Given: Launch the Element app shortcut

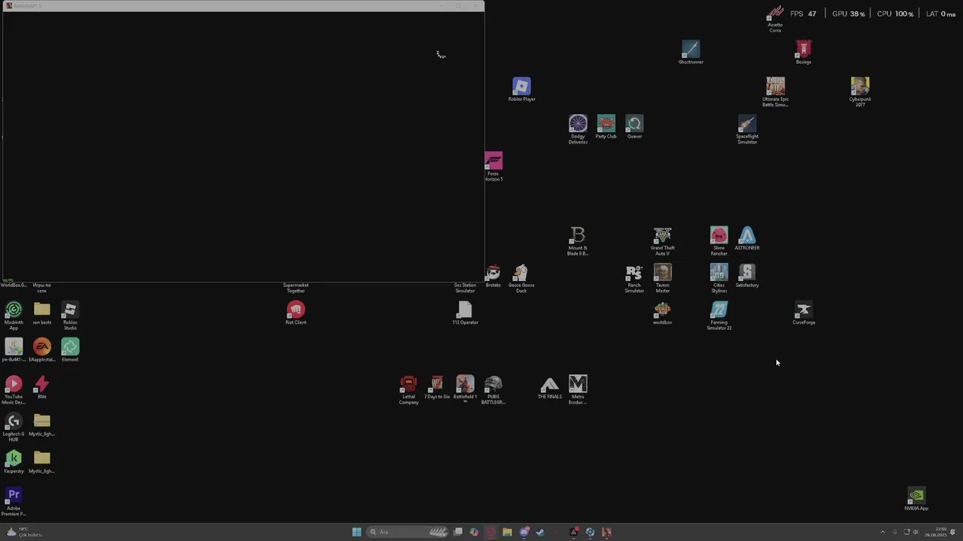Looking at the screenshot, I should click(x=70, y=350).
